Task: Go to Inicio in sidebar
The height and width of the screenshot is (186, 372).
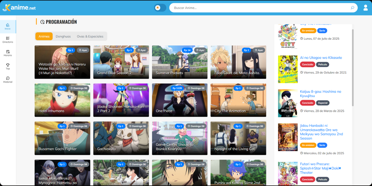Action: (8, 27)
